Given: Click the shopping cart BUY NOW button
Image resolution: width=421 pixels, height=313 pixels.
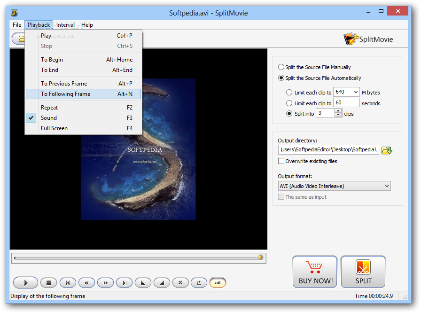Looking at the screenshot, I should [x=315, y=272].
